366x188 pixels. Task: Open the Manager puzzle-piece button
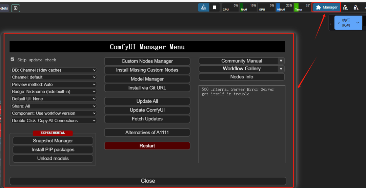327,7
